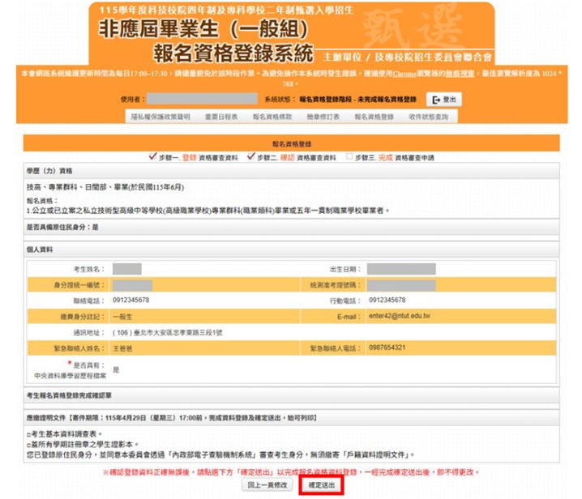Screen dimensions: 582x499
Task: Click the 登出 logout button
Action: pos(444,100)
